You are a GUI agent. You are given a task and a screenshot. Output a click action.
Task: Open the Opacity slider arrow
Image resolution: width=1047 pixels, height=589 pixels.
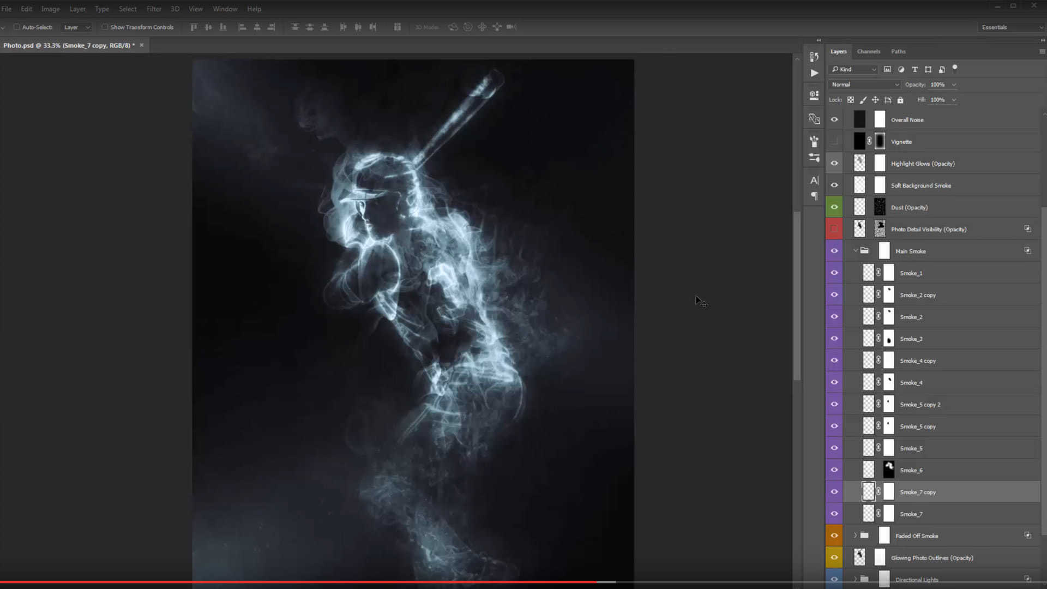[x=954, y=85]
